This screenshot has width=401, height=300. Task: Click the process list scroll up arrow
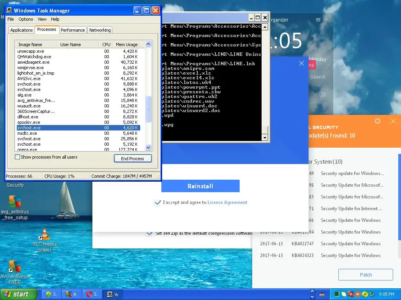click(148, 44)
